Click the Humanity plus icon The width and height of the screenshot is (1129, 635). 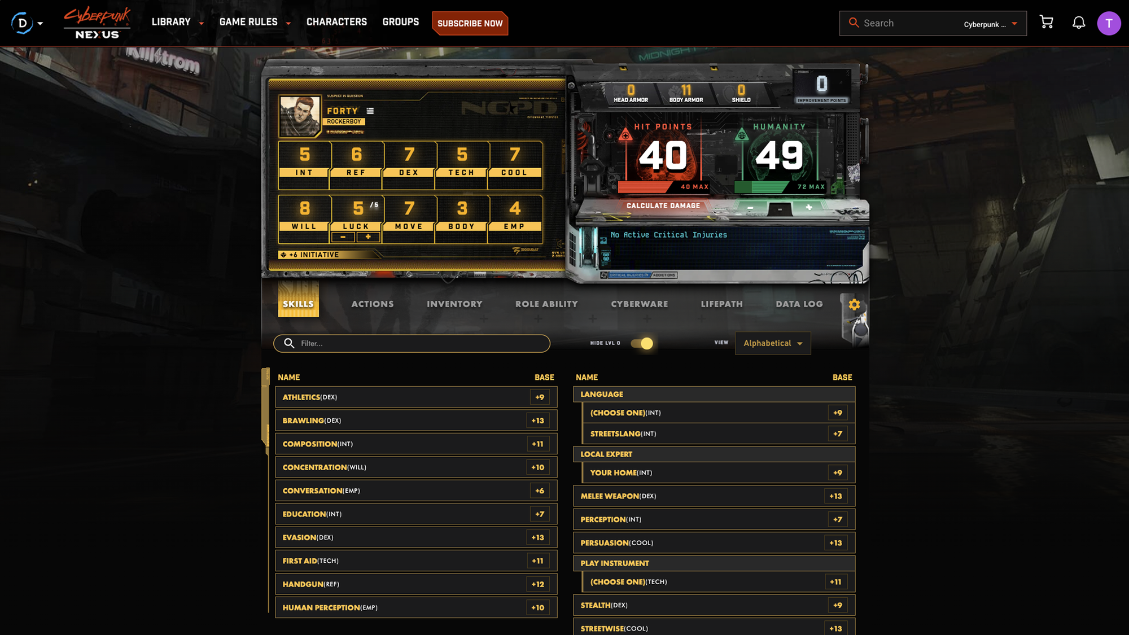[809, 208]
